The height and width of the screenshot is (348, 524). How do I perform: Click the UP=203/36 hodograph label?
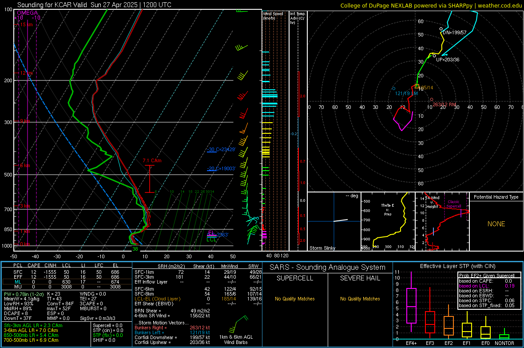point(448,60)
